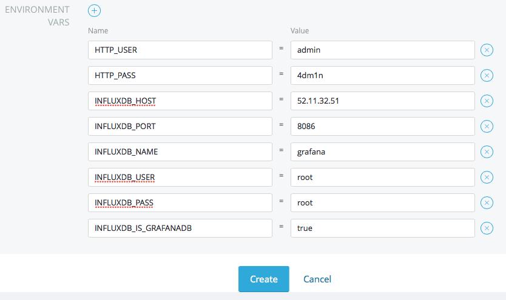Delete the HTTP_PASS variable row
Screen dimensions: 506x300
point(487,75)
